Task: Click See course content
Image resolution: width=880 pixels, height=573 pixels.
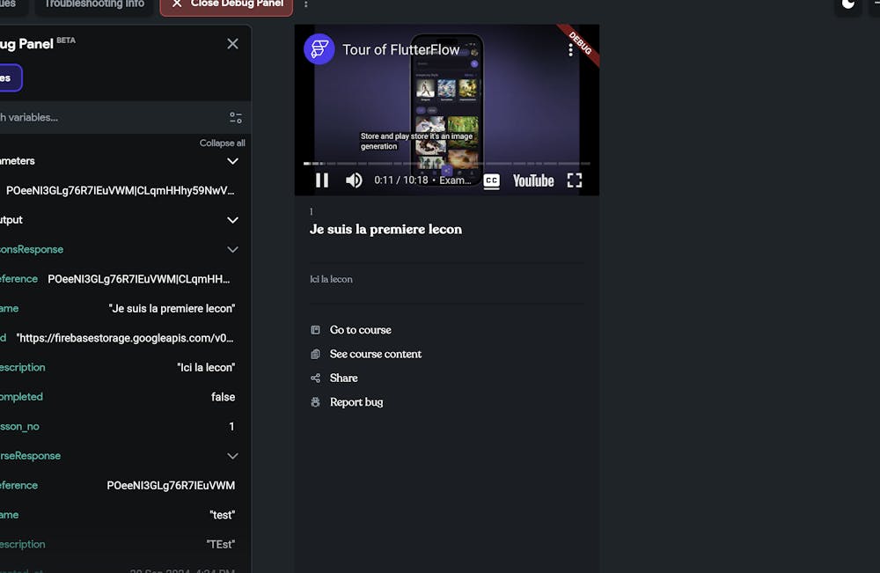Action: 376,354
